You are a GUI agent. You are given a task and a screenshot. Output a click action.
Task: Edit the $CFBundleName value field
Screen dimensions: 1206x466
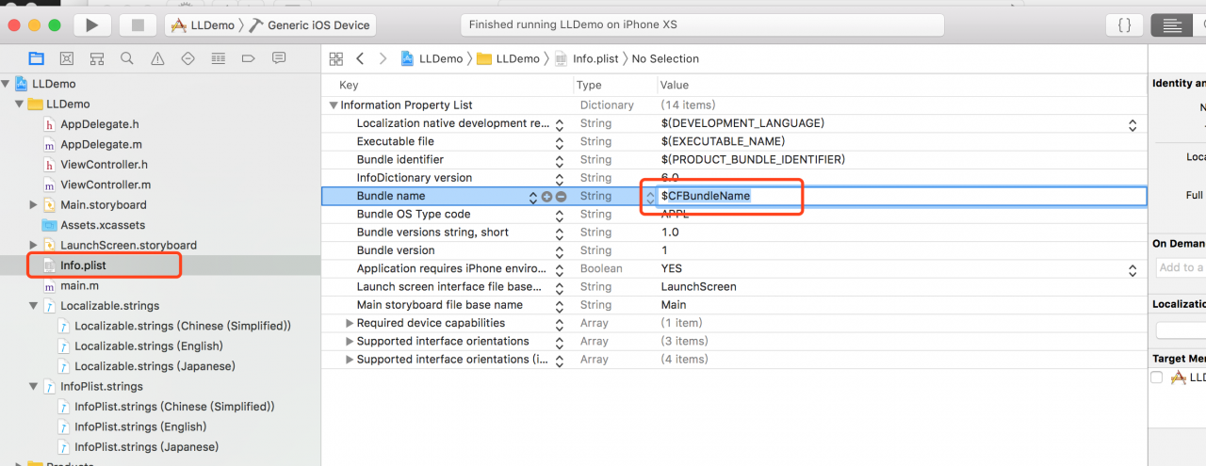coord(903,196)
